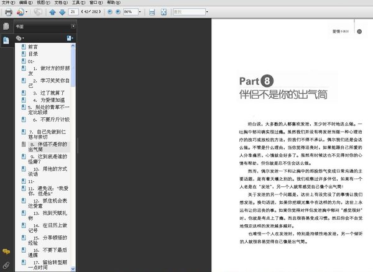Click the bookmarks panel scrollbar thumb
Viewport: 373px width, 272px height.
tap(73, 68)
